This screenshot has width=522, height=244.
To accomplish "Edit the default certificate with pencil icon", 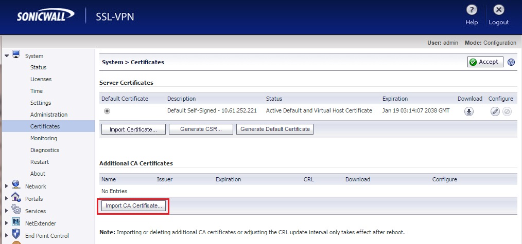I will [495, 111].
